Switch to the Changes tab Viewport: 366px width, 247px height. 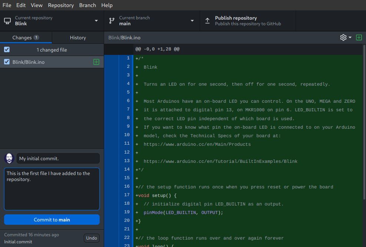[26, 37]
